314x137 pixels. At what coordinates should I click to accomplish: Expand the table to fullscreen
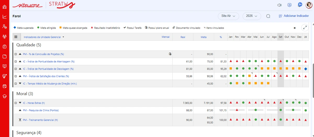[305, 28]
